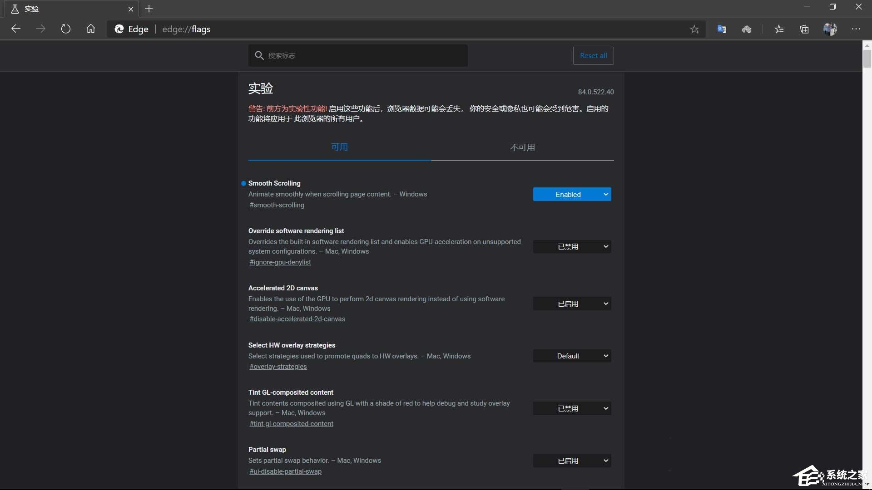Change Select HW overlay strategies Default dropdown
Screen dimensions: 872x490
pyautogui.click(x=572, y=356)
